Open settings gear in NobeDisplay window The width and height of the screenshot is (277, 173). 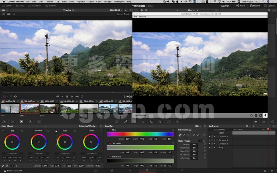click(251, 115)
